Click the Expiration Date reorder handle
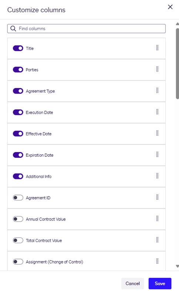This screenshot has width=179, height=295. [x=158, y=155]
